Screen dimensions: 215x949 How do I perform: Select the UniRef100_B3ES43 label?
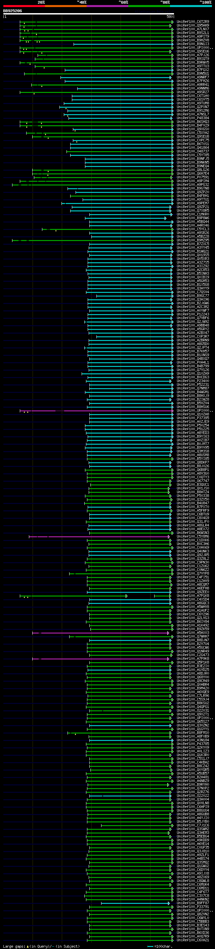coord(193,925)
